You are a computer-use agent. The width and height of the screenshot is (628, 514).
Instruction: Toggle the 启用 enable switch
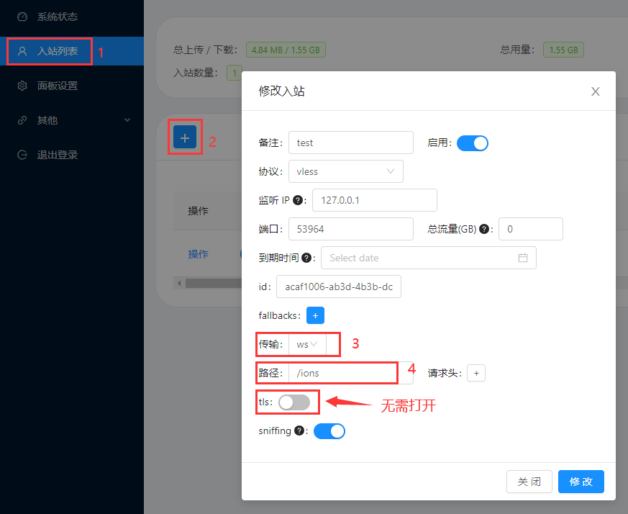click(472, 143)
